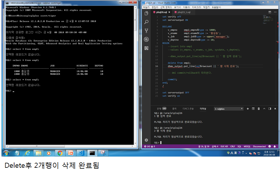Create a new terminal with plus icon
The width and height of the screenshot is (280, 171).
pyautogui.click(x=248, y=109)
